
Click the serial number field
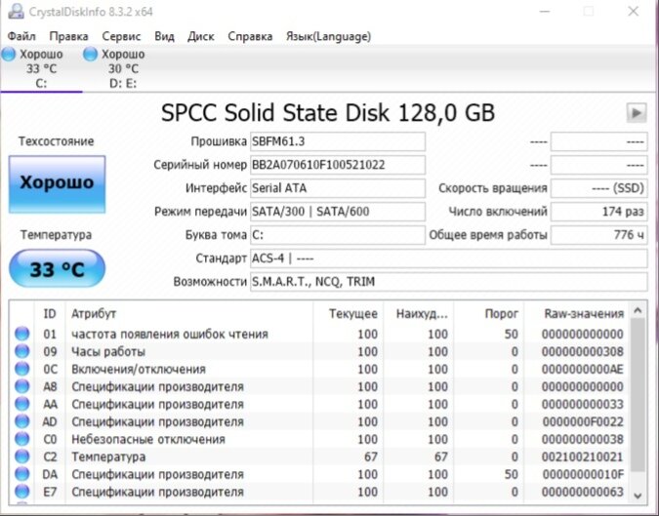click(x=338, y=165)
